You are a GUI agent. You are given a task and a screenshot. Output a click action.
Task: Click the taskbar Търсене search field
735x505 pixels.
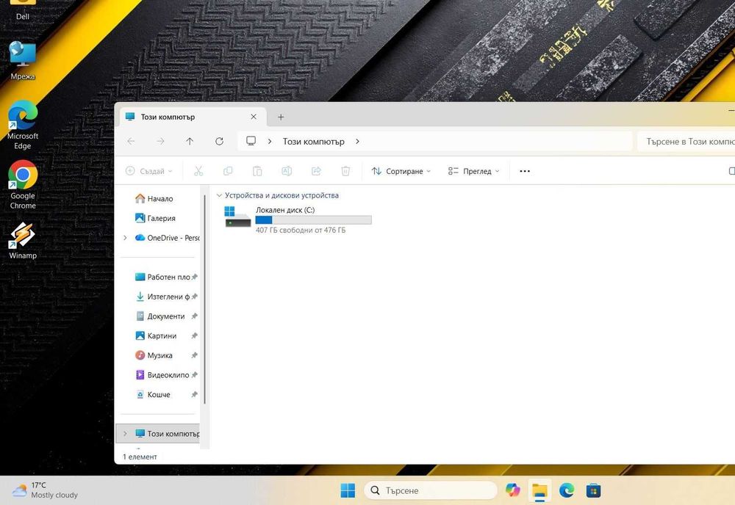pyautogui.click(x=431, y=490)
